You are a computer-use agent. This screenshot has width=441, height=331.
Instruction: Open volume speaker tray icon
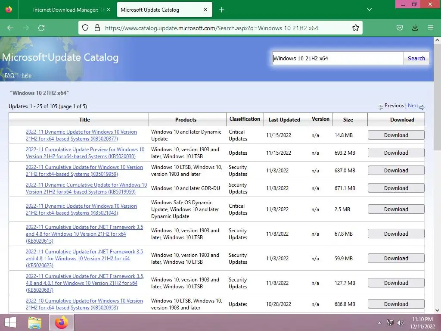[x=401, y=323]
